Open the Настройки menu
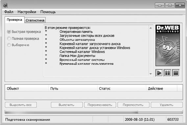This screenshot has width=187, height=125. click(x=27, y=12)
